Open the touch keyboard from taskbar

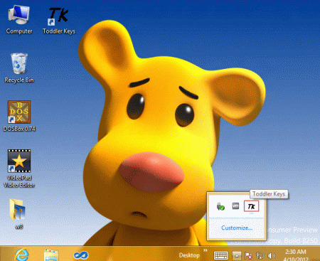pyautogui.click(x=220, y=255)
